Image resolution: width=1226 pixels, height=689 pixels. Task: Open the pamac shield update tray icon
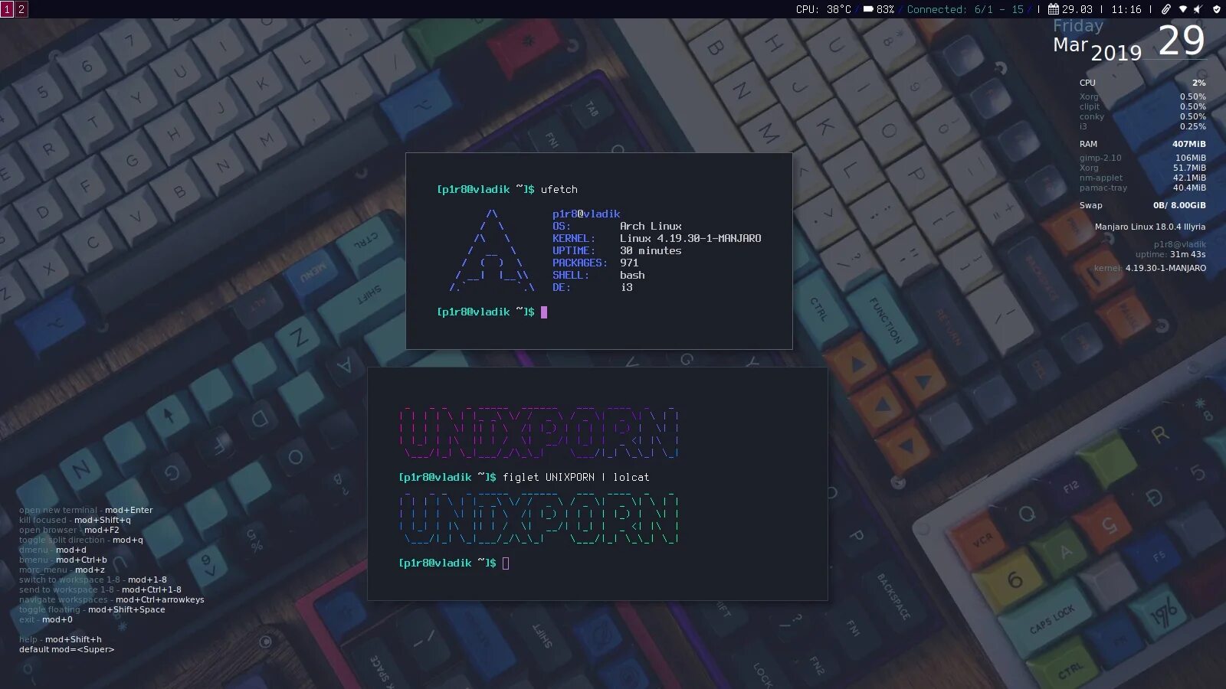1216,9
